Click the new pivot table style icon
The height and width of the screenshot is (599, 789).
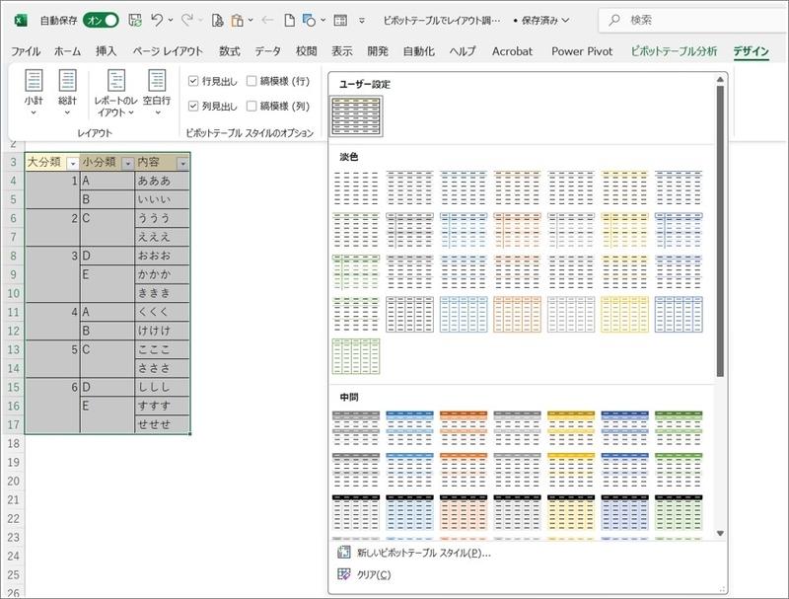[x=343, y=553]
